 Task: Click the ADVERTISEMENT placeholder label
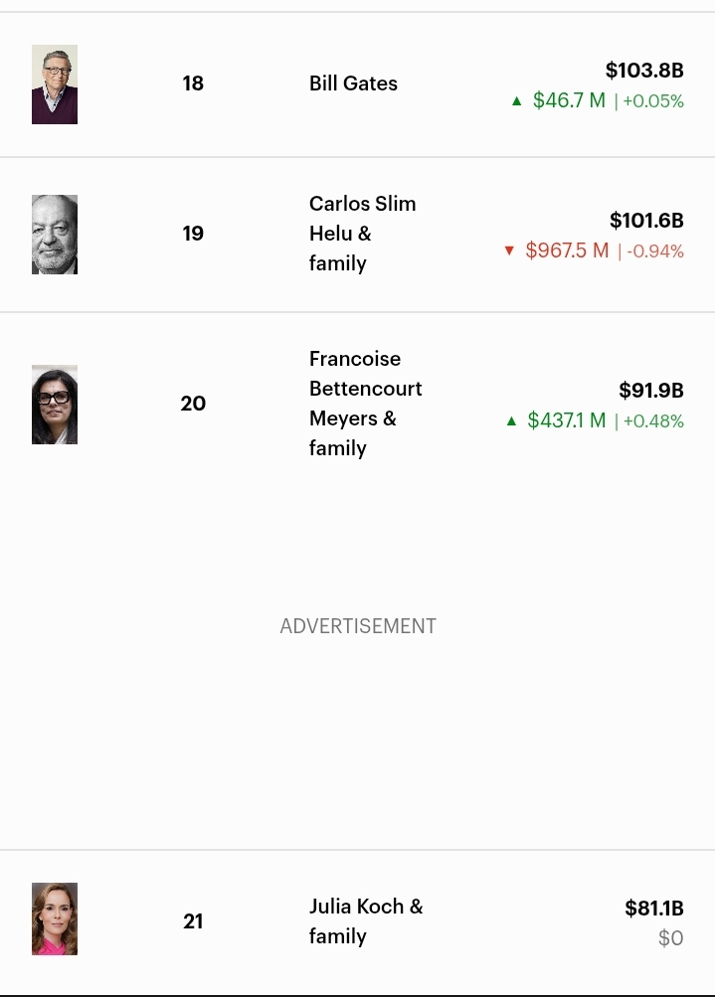(x=358, y=626)
